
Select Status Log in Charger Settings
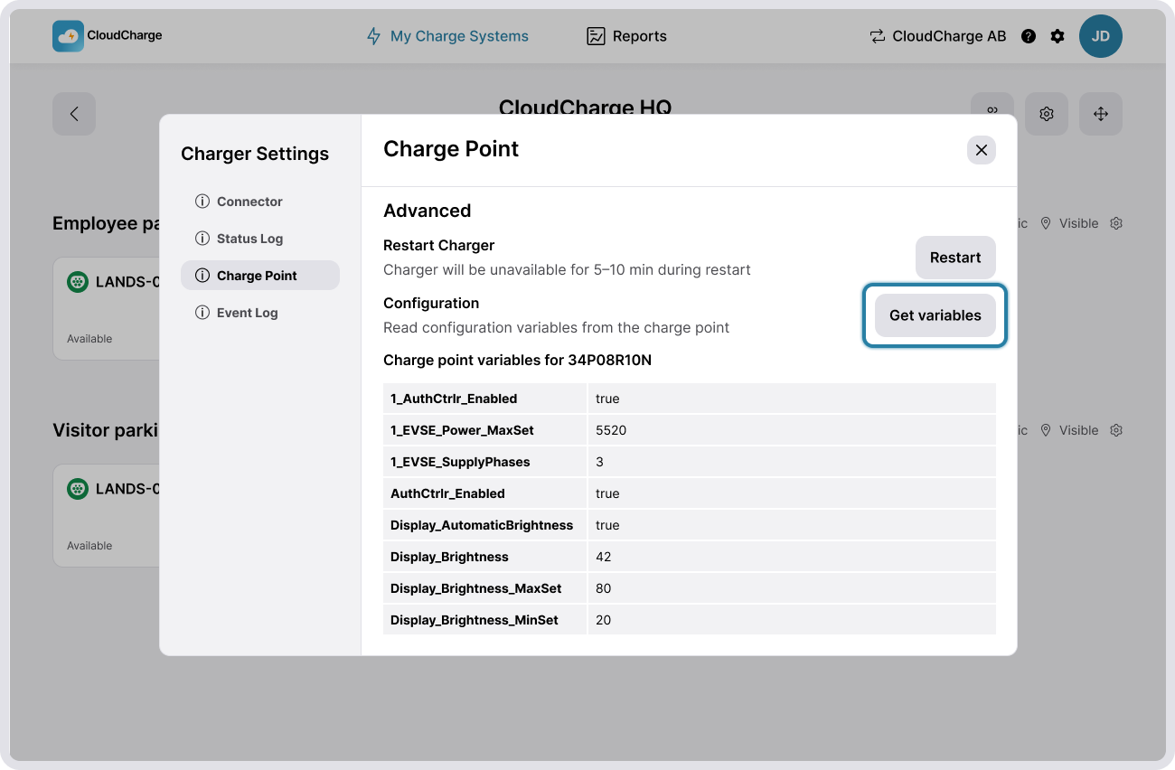coord(260,239)
